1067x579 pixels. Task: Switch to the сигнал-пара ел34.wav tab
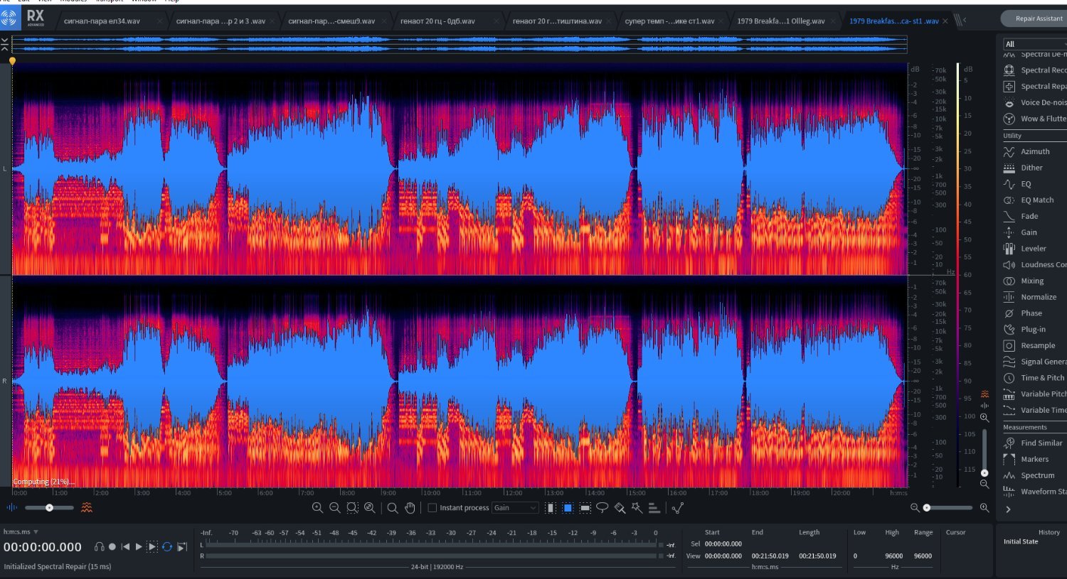[102, 21]
